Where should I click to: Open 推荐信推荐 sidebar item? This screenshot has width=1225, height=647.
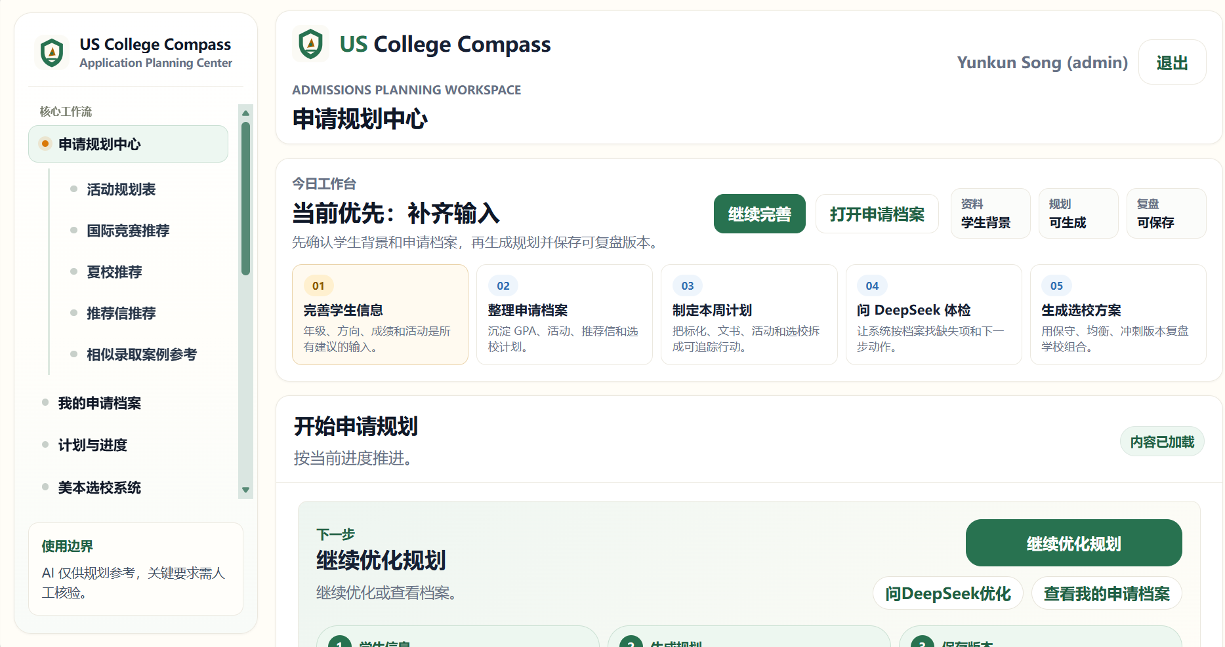coord(121,313)
